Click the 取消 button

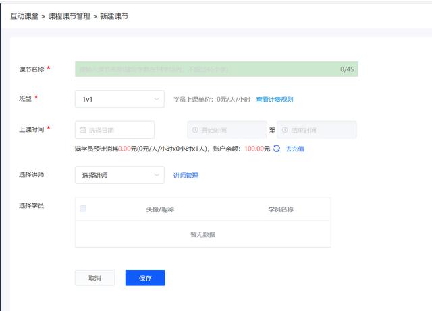tap(94, 278)
